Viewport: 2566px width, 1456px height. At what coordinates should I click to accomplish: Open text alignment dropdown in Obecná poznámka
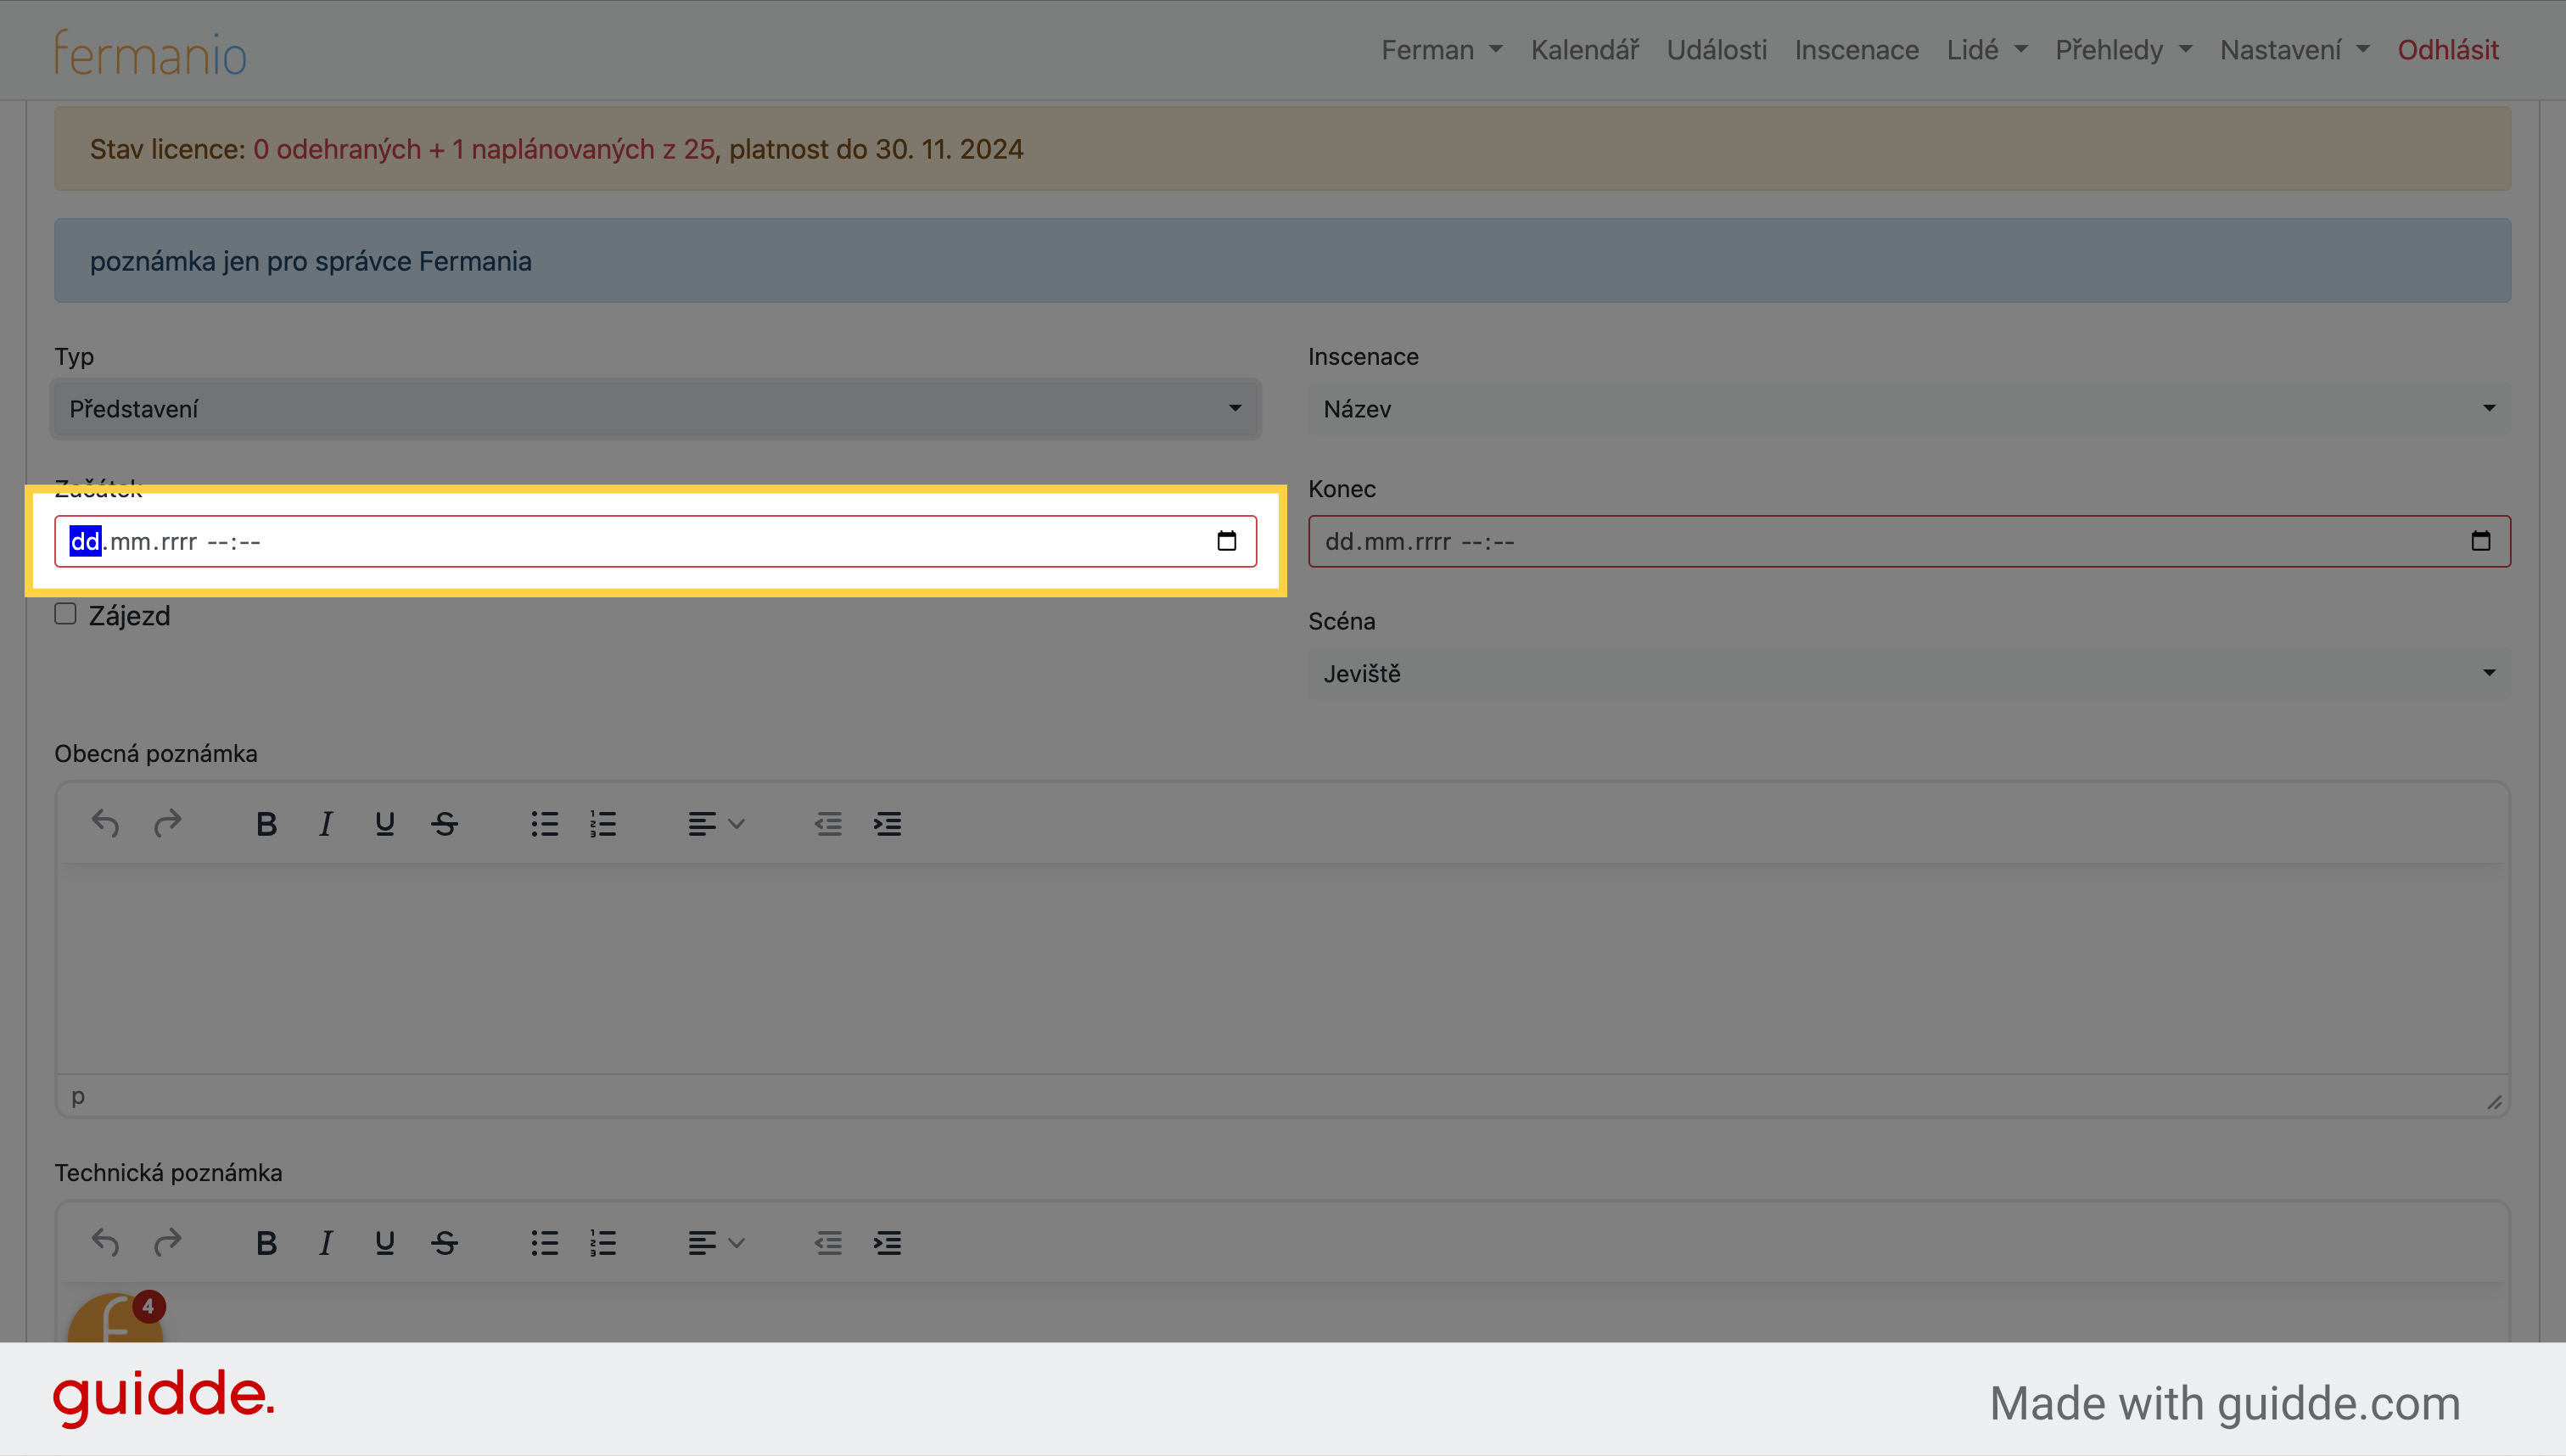[x=716, y=824]
